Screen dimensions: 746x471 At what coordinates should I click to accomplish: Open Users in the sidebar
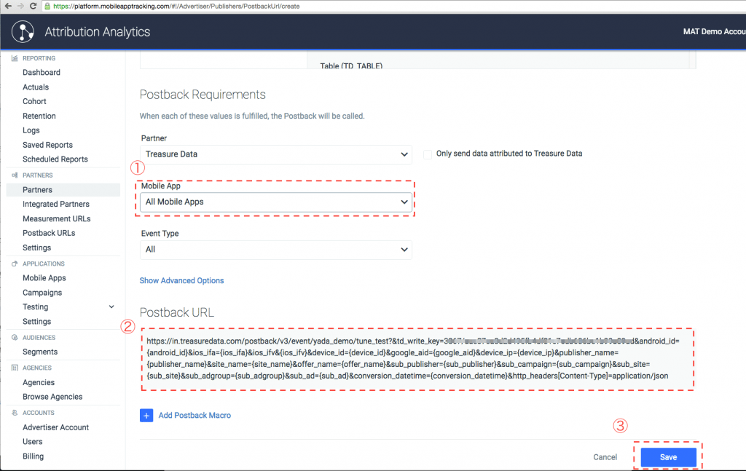(x=32, y=442)
